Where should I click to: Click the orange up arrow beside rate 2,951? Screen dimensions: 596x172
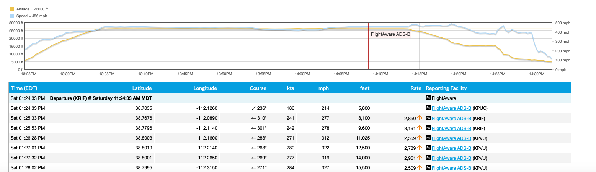click(x=420, y=158)
